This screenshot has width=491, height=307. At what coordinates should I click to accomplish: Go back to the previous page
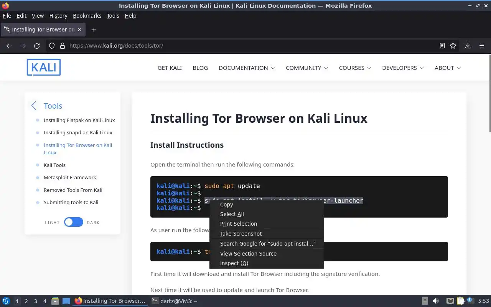pos(9,46)
